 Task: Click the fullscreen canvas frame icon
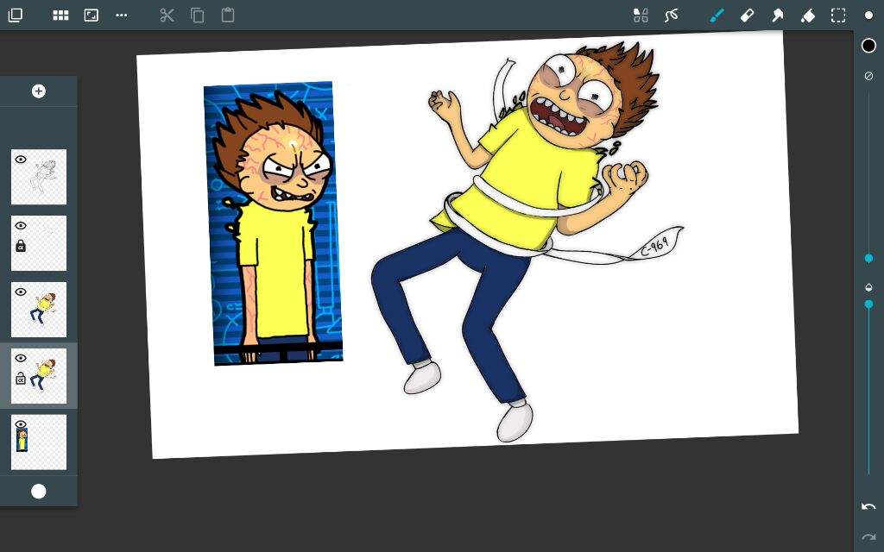(91, 16)
